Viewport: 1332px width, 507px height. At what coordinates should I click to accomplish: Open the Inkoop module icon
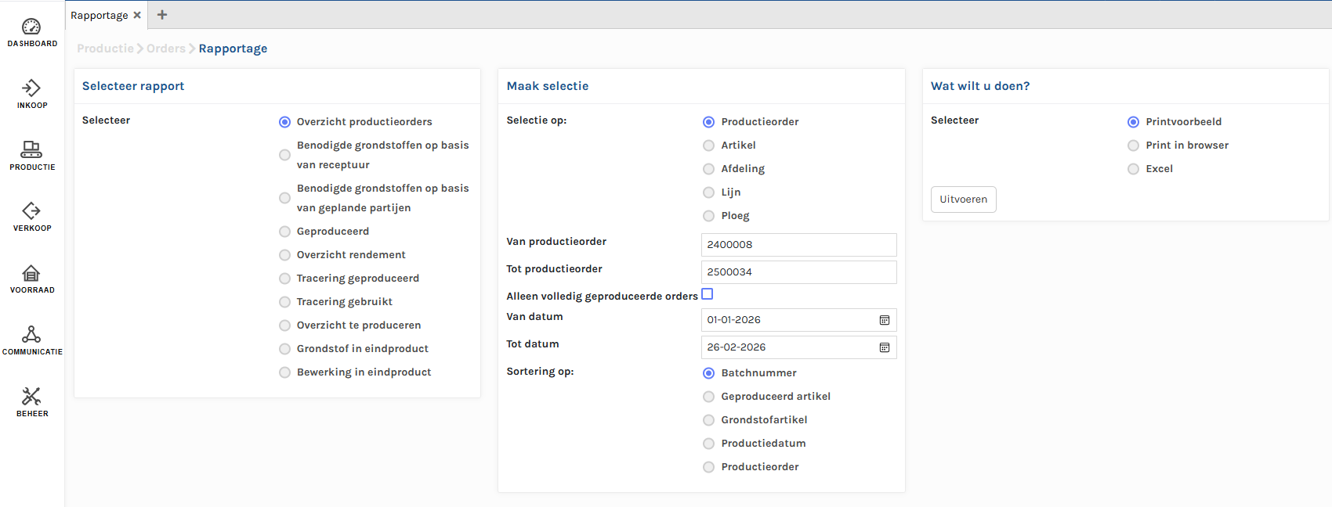tap(31, 88)
